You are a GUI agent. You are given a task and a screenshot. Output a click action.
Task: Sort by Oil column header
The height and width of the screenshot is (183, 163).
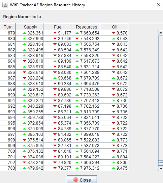click(114, 27)
